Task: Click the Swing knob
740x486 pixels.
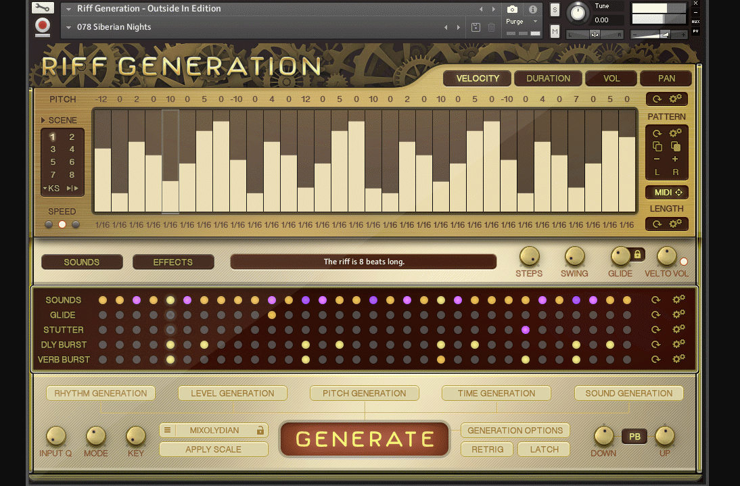Action: [574, 256]
